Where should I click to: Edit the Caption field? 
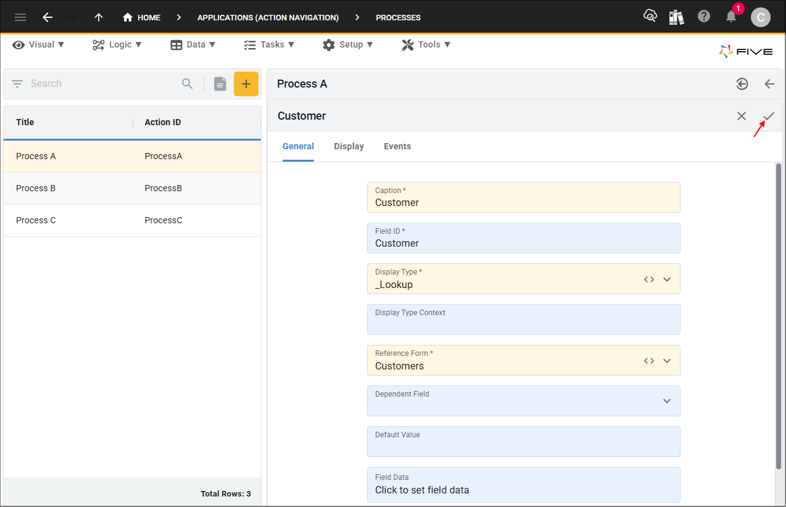pos(524,197)
